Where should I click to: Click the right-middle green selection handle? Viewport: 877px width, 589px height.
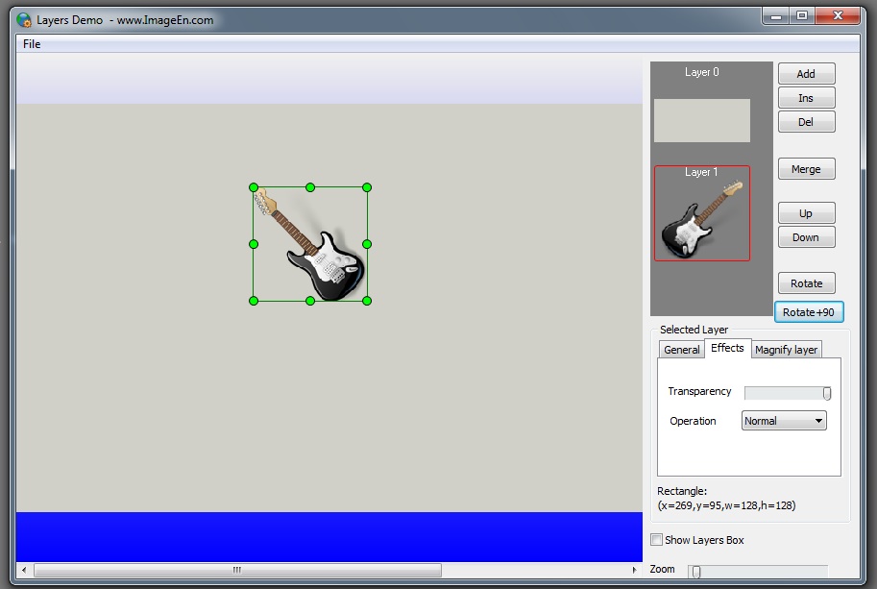(367, 244)
